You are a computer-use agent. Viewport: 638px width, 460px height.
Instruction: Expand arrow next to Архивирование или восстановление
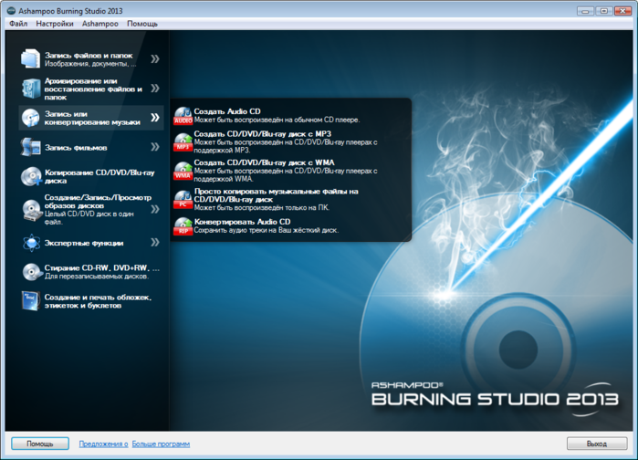pos(155,88)
